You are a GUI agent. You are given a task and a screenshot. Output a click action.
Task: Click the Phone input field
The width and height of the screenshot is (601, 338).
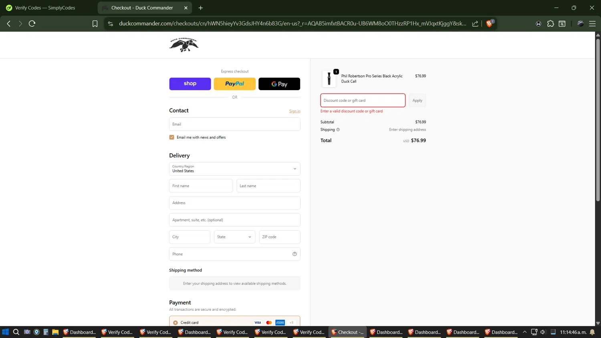[235, 254]
